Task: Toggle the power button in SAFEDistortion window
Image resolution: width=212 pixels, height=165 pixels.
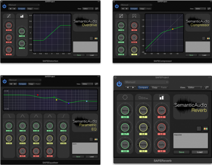Action: tap(4, 6)
